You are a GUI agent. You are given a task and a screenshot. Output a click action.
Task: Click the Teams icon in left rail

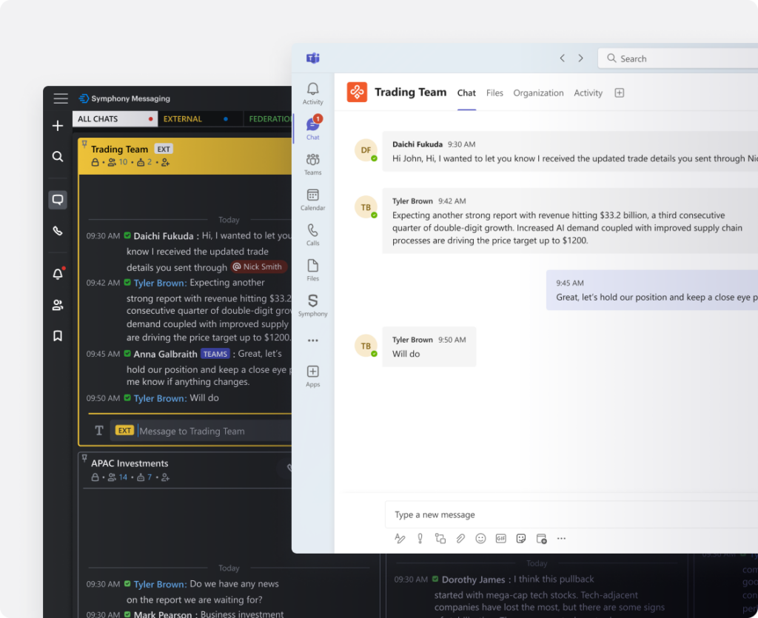point(312,163)
